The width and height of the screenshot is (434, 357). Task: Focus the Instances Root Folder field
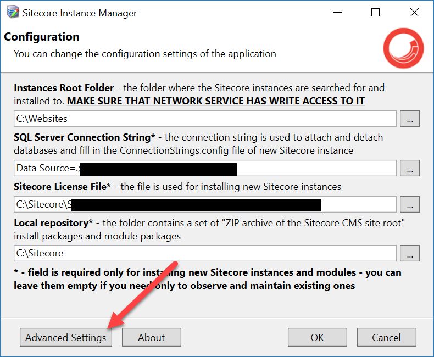205,119
